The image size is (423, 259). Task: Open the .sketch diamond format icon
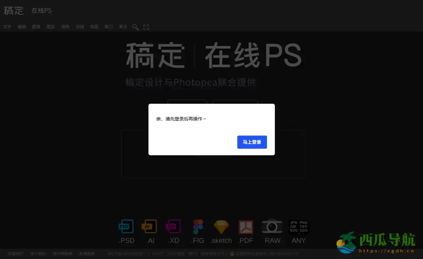[221, 226]
